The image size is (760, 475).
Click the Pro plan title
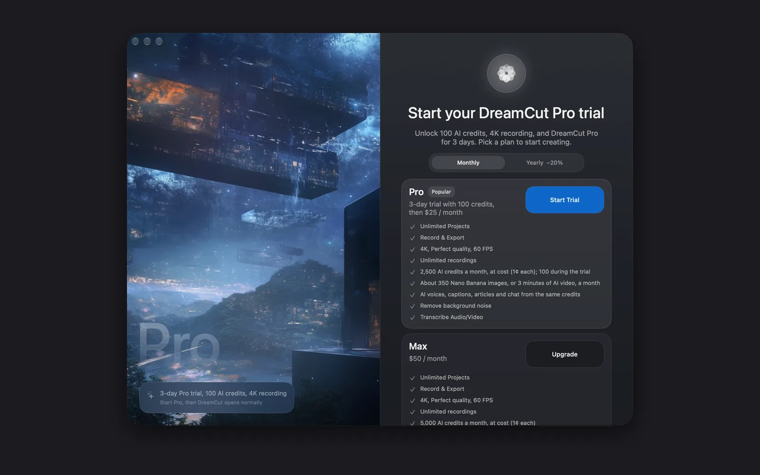coord(416,192)
